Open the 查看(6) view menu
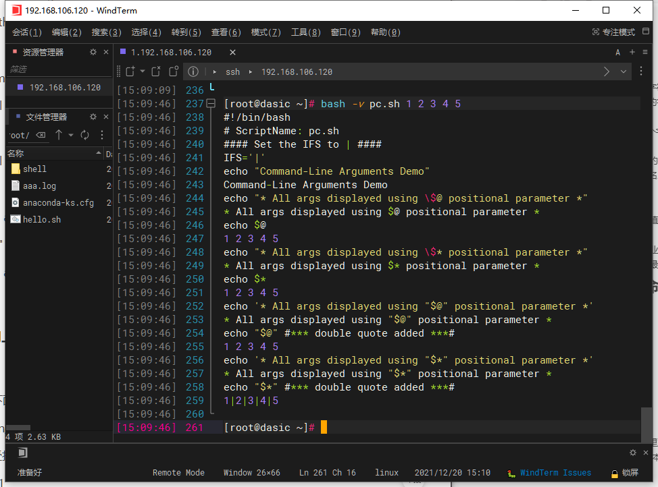 [x=226, y=32]
